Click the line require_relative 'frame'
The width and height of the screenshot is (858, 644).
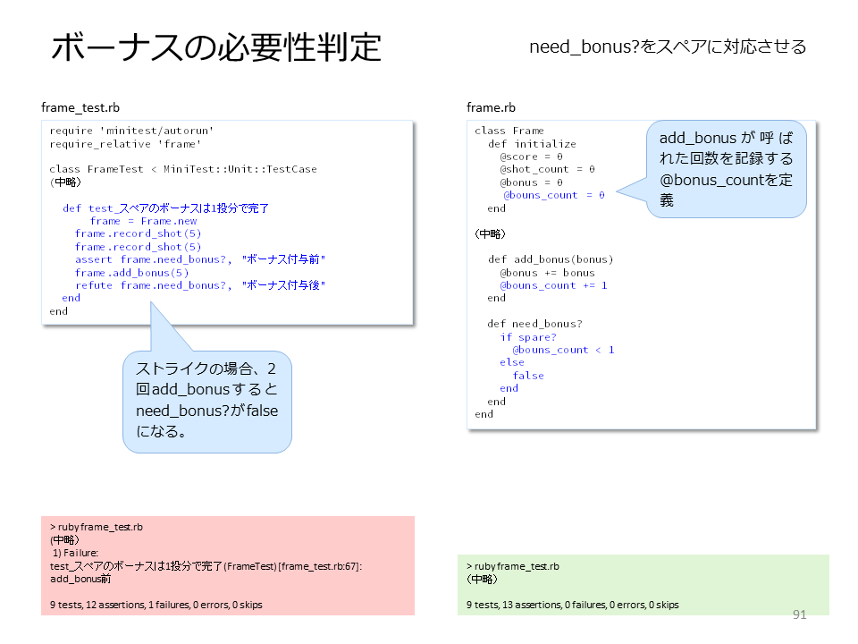click(x=125, y=143)
